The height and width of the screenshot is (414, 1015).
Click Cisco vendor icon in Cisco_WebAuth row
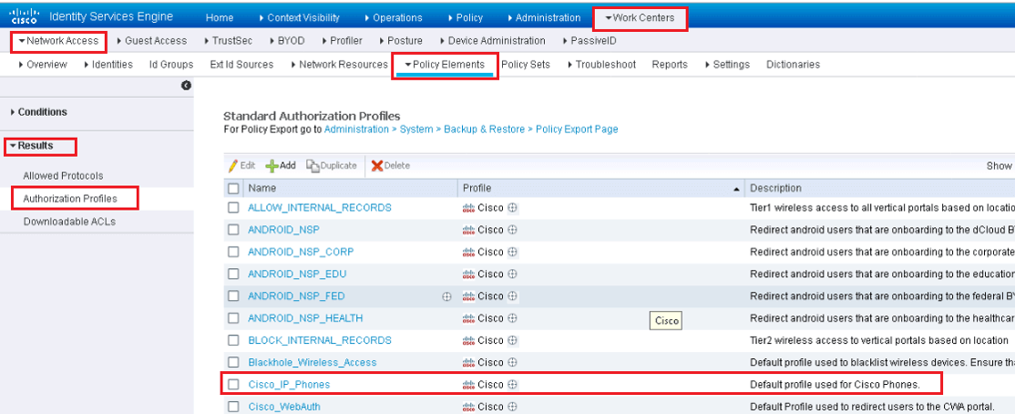pos(468,407)
